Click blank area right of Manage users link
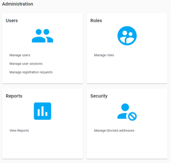This screenshot has height=163, width=171. [56, 55]
